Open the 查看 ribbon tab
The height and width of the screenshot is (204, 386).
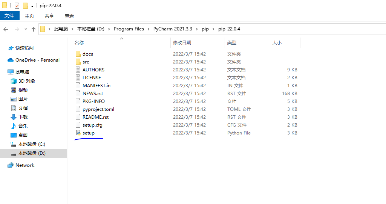tap(69, 16)
